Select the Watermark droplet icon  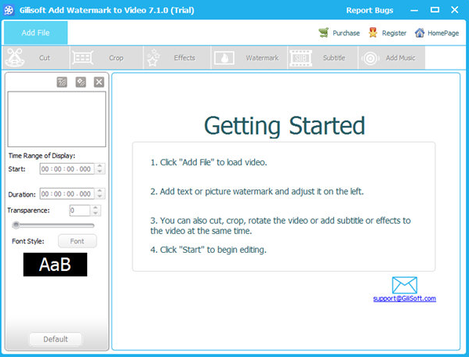click(x=224, y=58)
